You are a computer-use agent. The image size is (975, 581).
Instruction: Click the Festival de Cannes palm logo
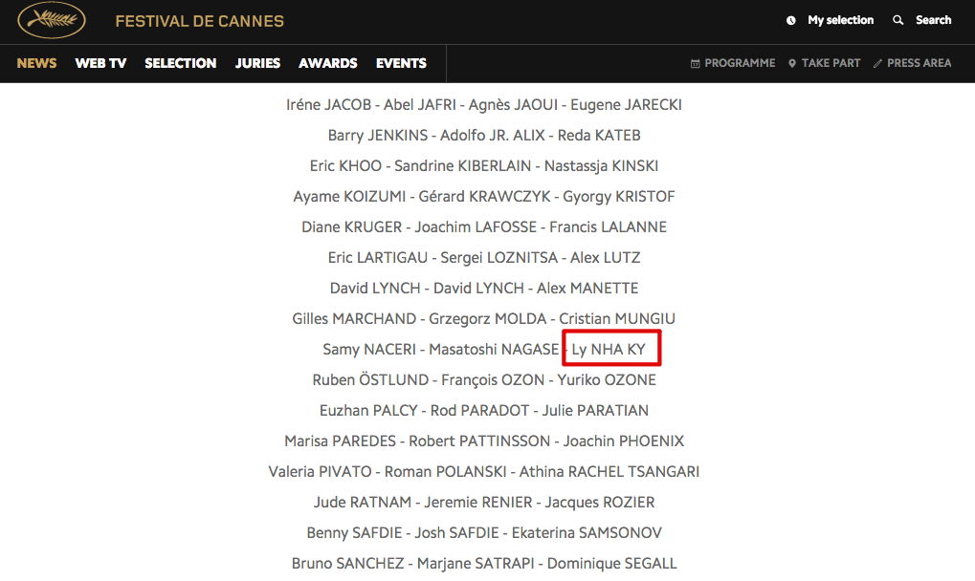coord(52,20)
